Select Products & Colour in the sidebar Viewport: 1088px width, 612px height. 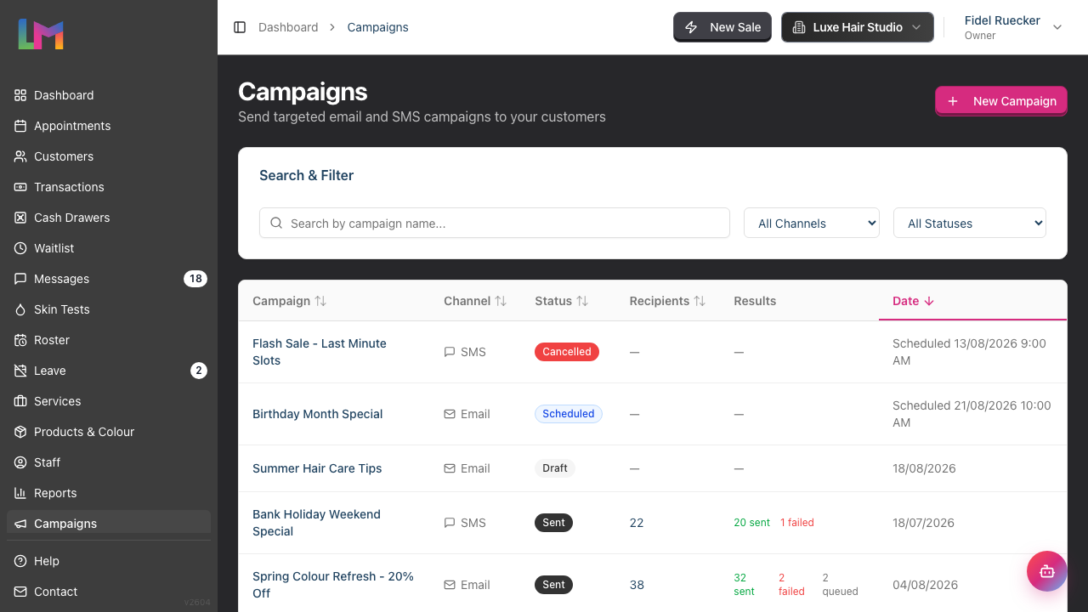(x=109, y=432)
